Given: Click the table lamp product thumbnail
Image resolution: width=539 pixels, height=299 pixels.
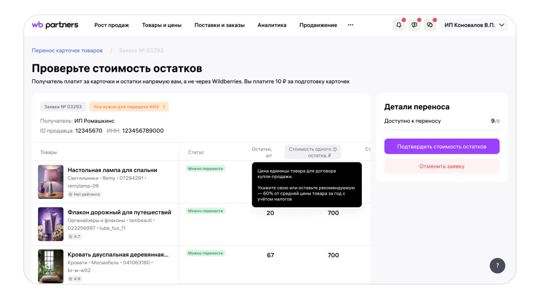Looking at the screenshot, I should pyautogui.click(x=51, y=182).
